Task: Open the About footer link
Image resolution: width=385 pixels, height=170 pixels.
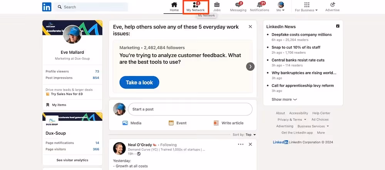Action: pyautogui.click(x=280, y=113)
